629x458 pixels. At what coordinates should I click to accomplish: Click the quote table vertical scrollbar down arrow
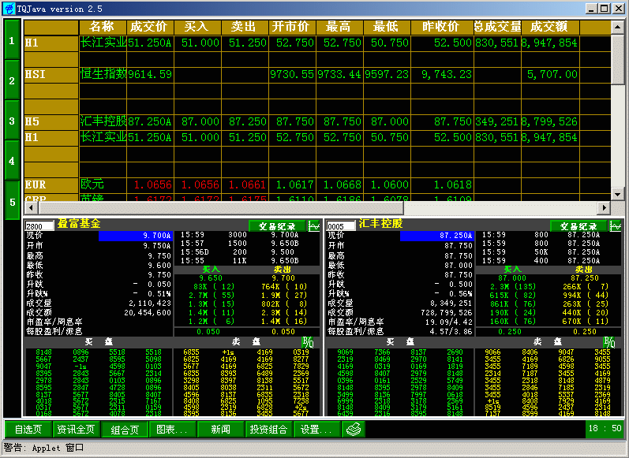point(617,194)
